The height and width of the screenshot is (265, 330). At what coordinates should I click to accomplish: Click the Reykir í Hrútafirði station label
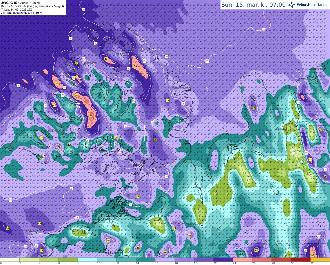click(x=191, y=188)
